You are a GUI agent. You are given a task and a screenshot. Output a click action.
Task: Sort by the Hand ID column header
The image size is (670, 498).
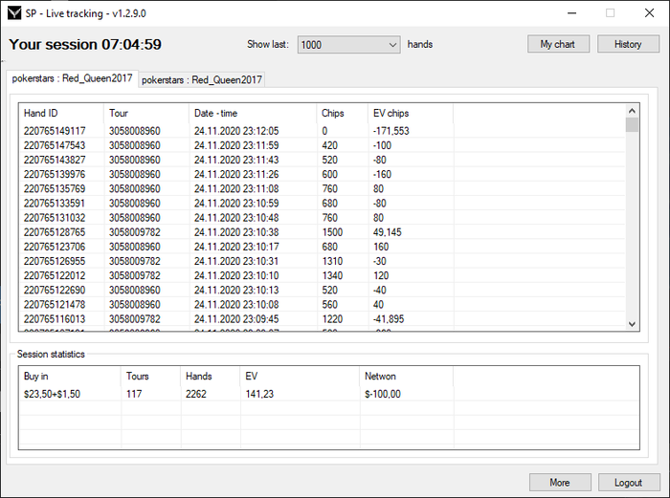[61, 113]
